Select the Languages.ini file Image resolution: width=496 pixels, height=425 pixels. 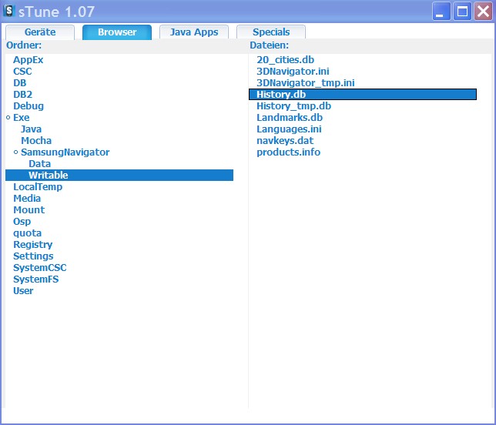pos(288,129)
